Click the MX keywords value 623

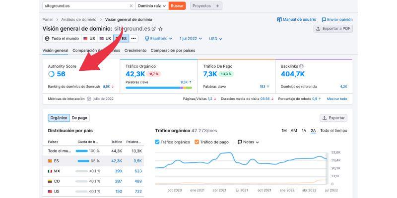[x=138, y=171]
